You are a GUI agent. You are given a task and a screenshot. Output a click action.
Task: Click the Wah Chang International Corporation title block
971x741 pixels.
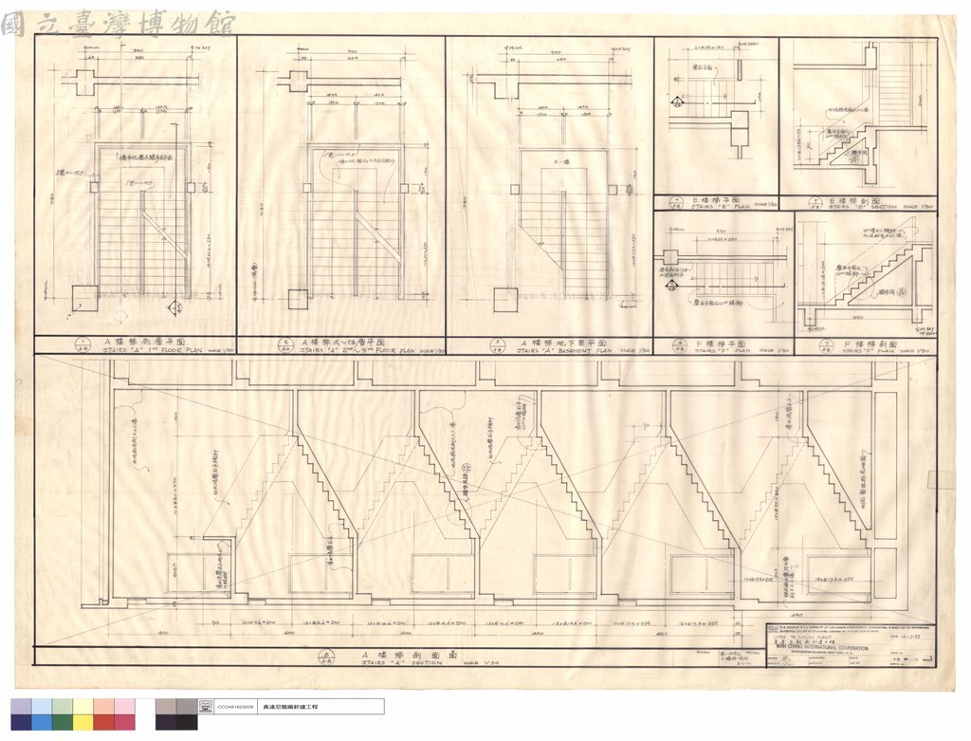(x=851, y=645)
